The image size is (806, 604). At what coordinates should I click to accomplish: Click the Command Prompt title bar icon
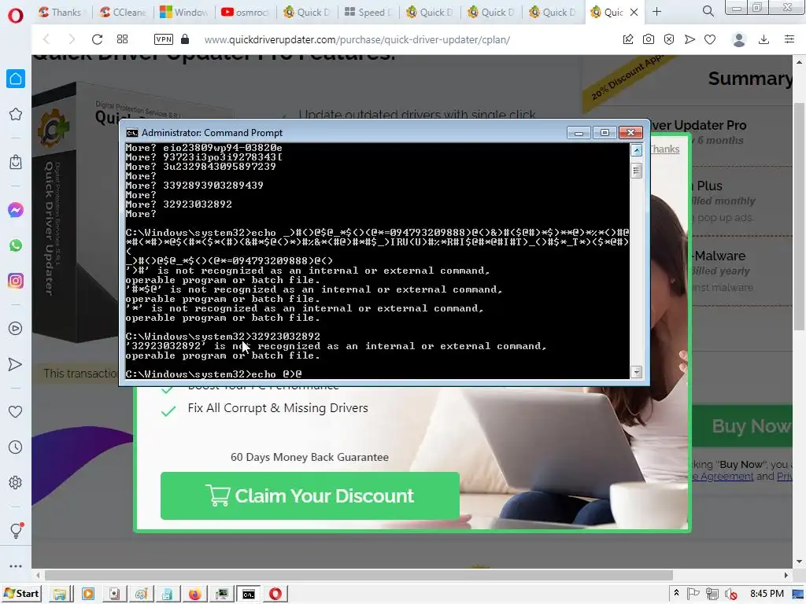point(132,133)
